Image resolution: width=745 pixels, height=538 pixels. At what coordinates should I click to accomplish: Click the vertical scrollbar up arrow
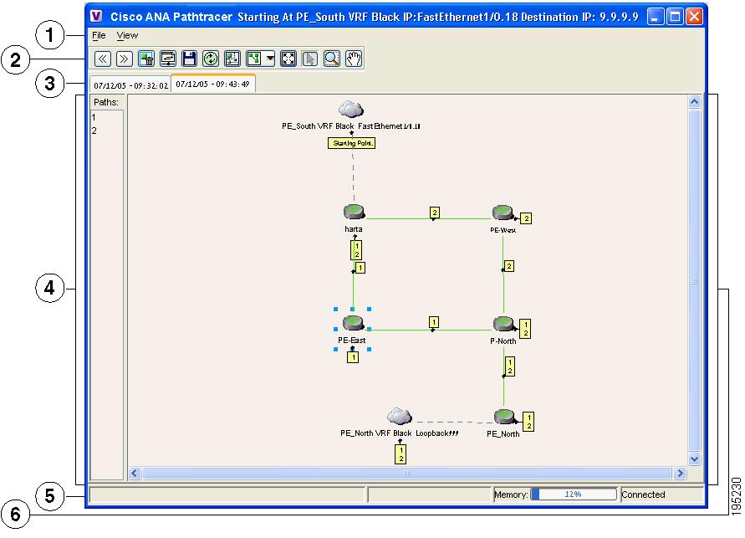tap(694, 102)
